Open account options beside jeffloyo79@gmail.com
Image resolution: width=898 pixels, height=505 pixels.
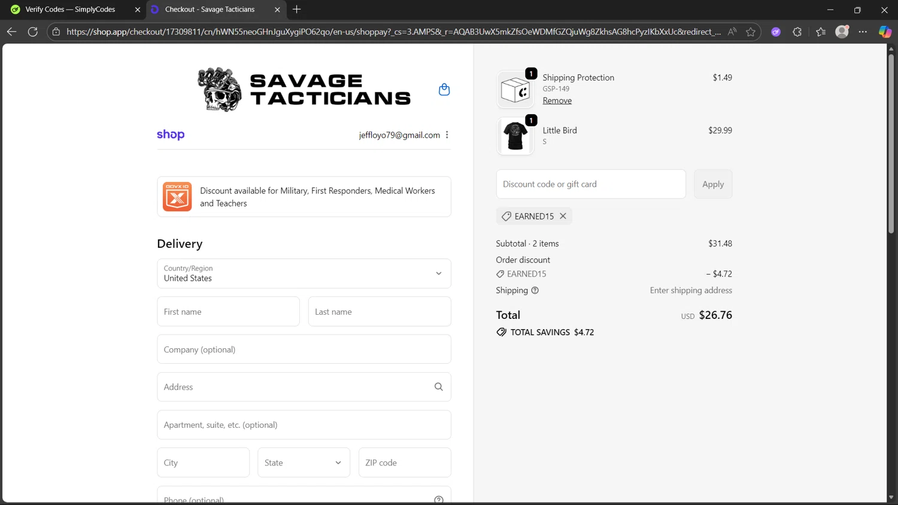tap(447, 135)
